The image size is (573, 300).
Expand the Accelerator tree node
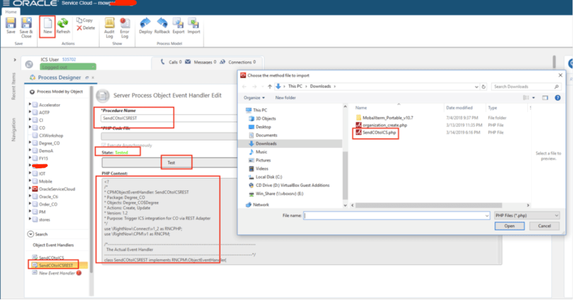(x=31, y=104)
